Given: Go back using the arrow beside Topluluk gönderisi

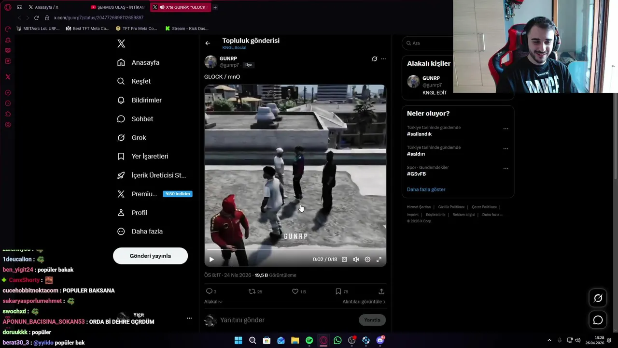Looking at the screenshot, I should click(x=208, y=43).
